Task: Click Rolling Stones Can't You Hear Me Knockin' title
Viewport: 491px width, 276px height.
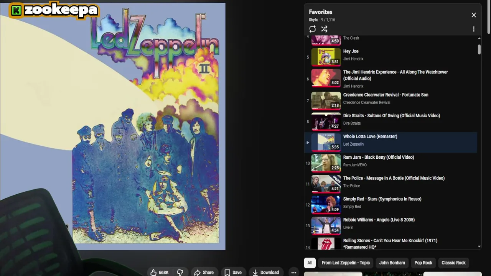Action: [390, 244]
